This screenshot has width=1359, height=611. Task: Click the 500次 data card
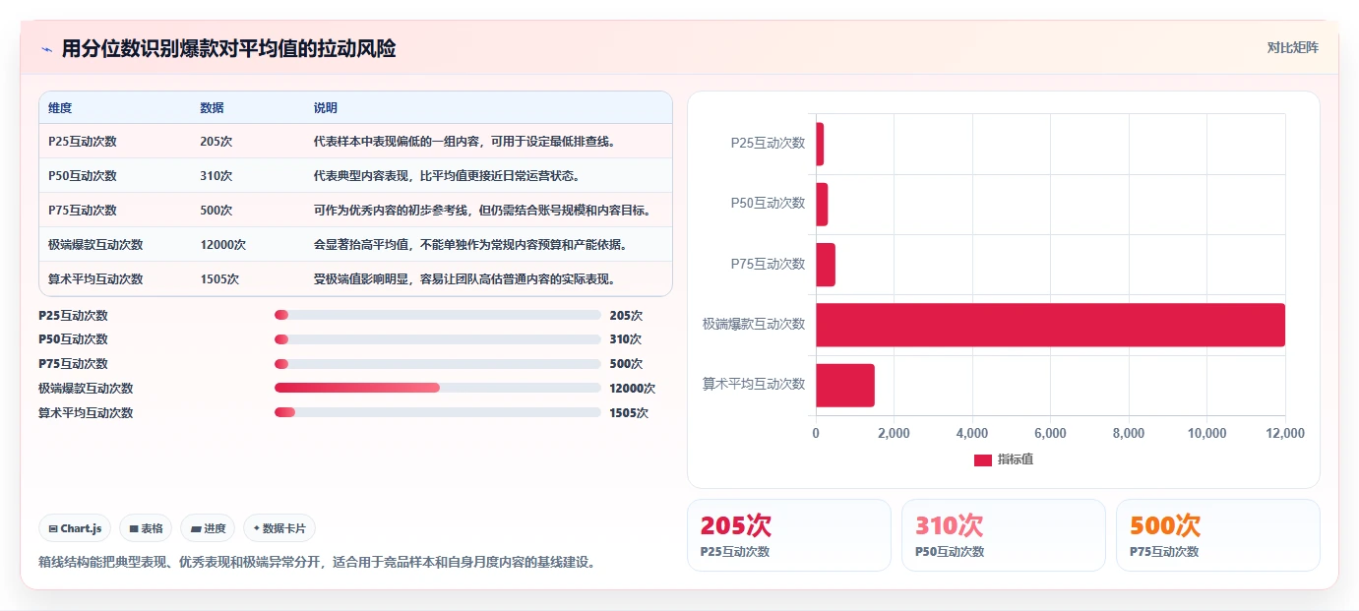coord(1218,535)
